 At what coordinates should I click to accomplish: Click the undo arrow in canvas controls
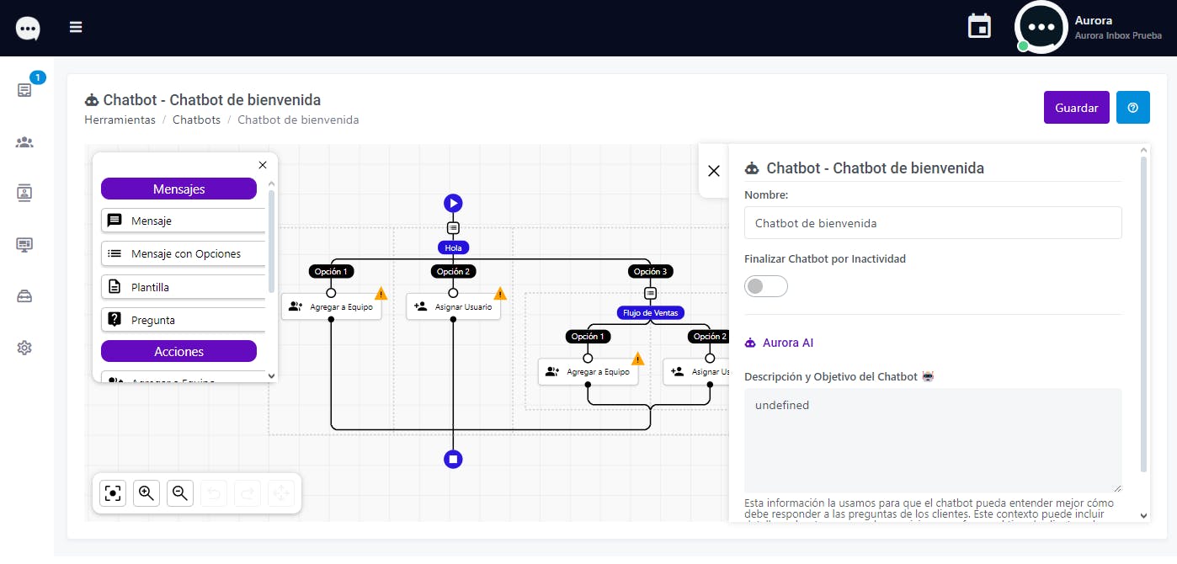tap(214, 493)
